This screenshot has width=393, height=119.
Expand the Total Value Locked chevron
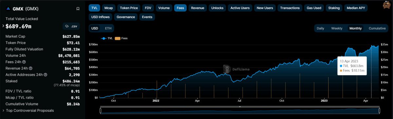click(x=3, y=26)
